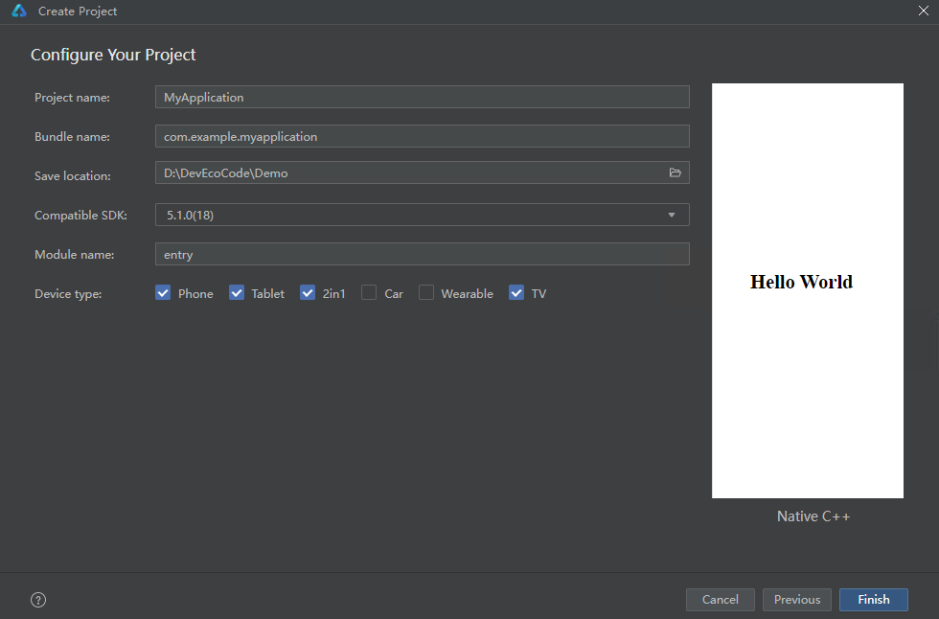Click the Project name input field
This screenshot has width=939, height=619.
coord(422,97)
